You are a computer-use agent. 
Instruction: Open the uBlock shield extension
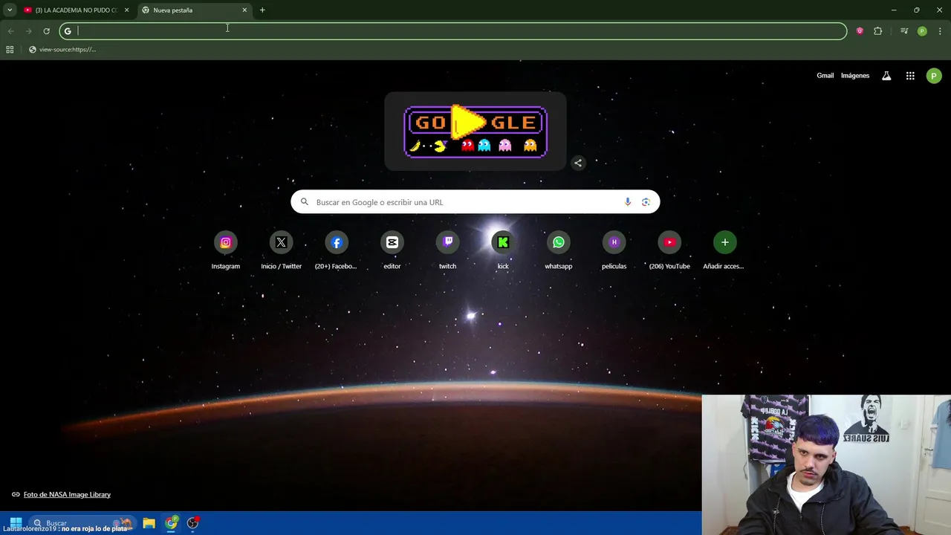pos(860,31)
